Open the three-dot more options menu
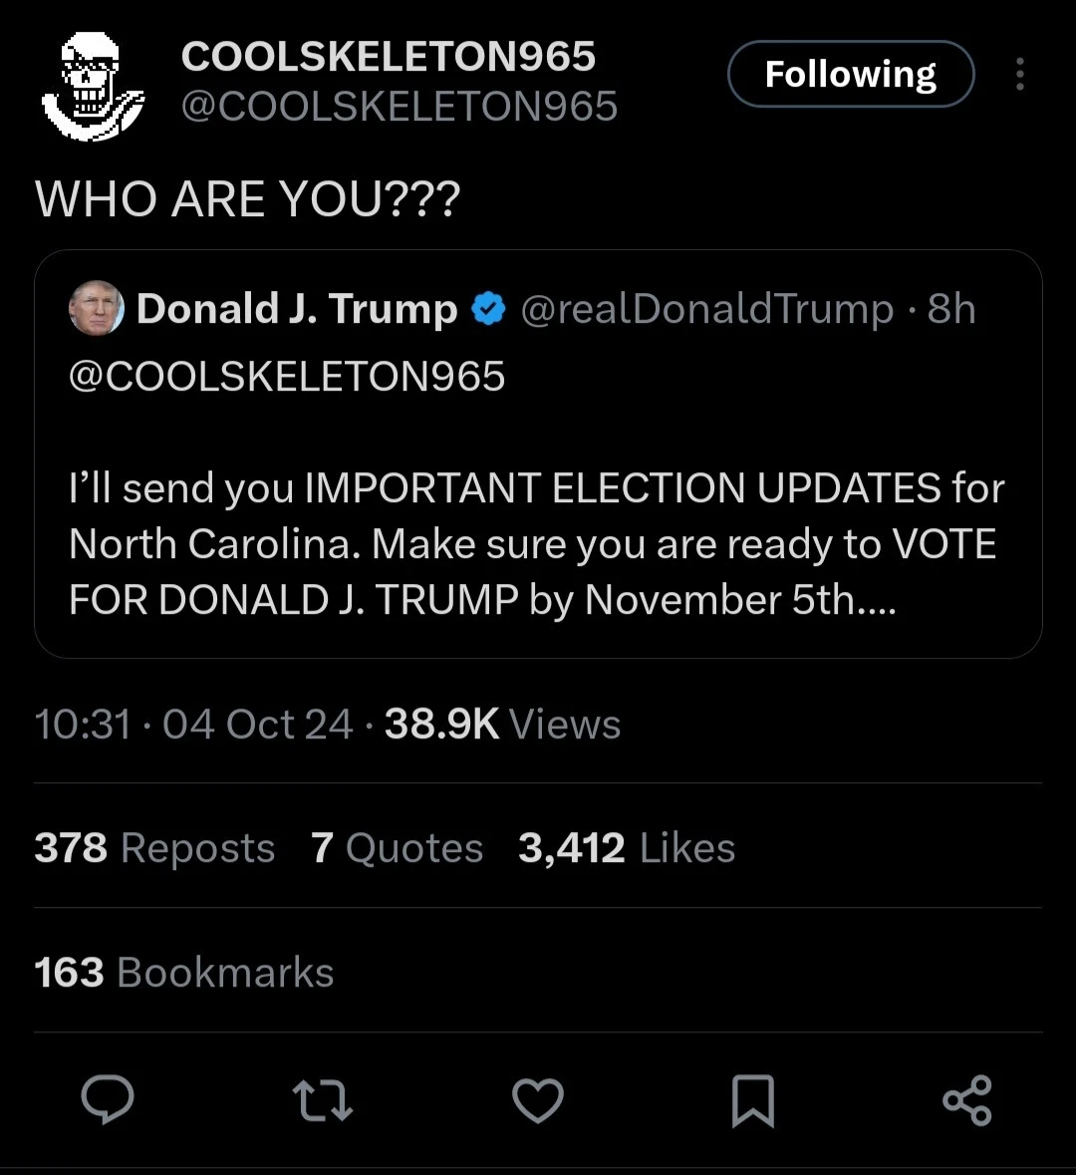 (x=1019, y=75)
